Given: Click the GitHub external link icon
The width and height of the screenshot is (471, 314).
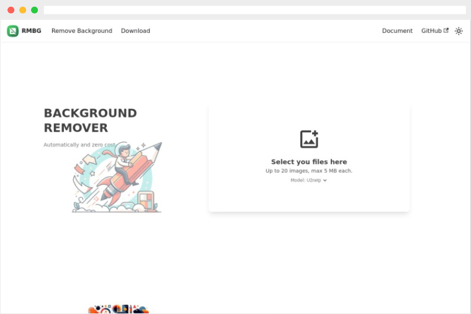Looking at the screenshot, I should [446, 30].
